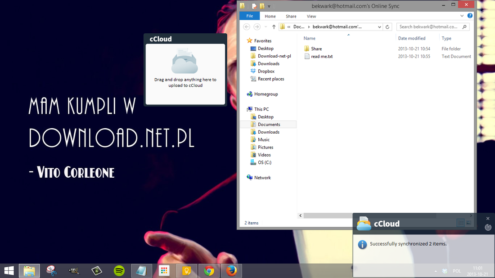Refresh the Online Sync folder view
495x278 pixels.
pyautogui.click(x=387, y=27)
